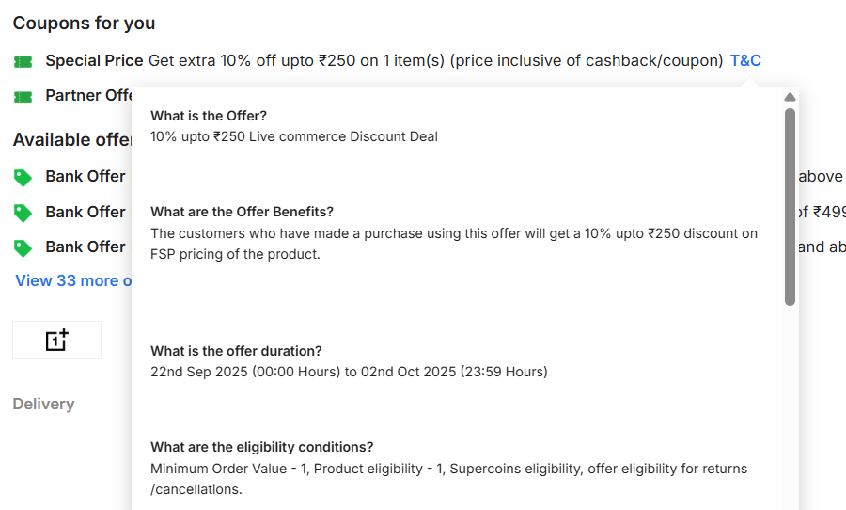Click 'What are the Offer Benefits?' heading

(x=242, y=212)
